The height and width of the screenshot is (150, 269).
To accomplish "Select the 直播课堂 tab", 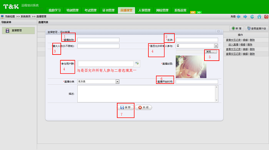I will (126, 10).
